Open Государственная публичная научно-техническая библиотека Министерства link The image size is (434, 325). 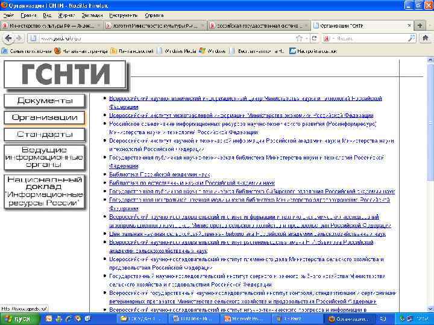[247, 162]
